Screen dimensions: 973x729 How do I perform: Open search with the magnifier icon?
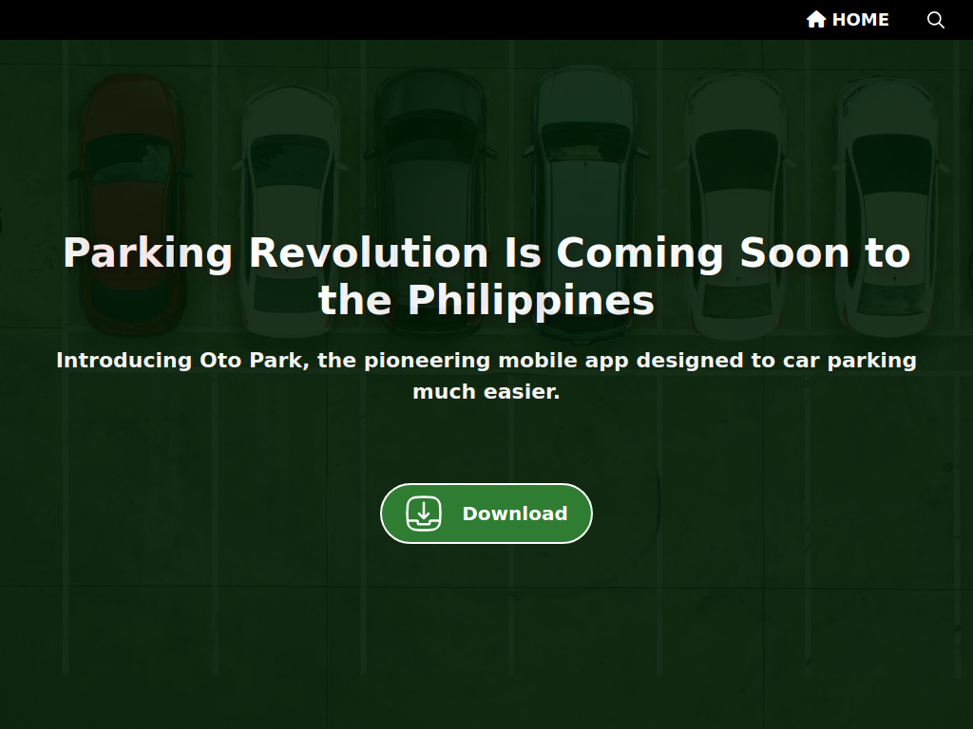936,20
